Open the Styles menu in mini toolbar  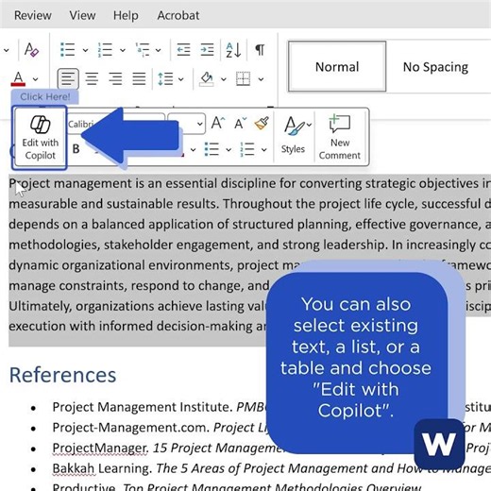click(294, 135)
